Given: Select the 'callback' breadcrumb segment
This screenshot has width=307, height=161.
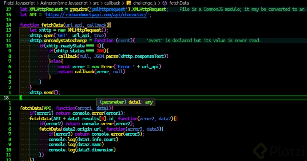Looking at the screenshot, I should (112, 3).
